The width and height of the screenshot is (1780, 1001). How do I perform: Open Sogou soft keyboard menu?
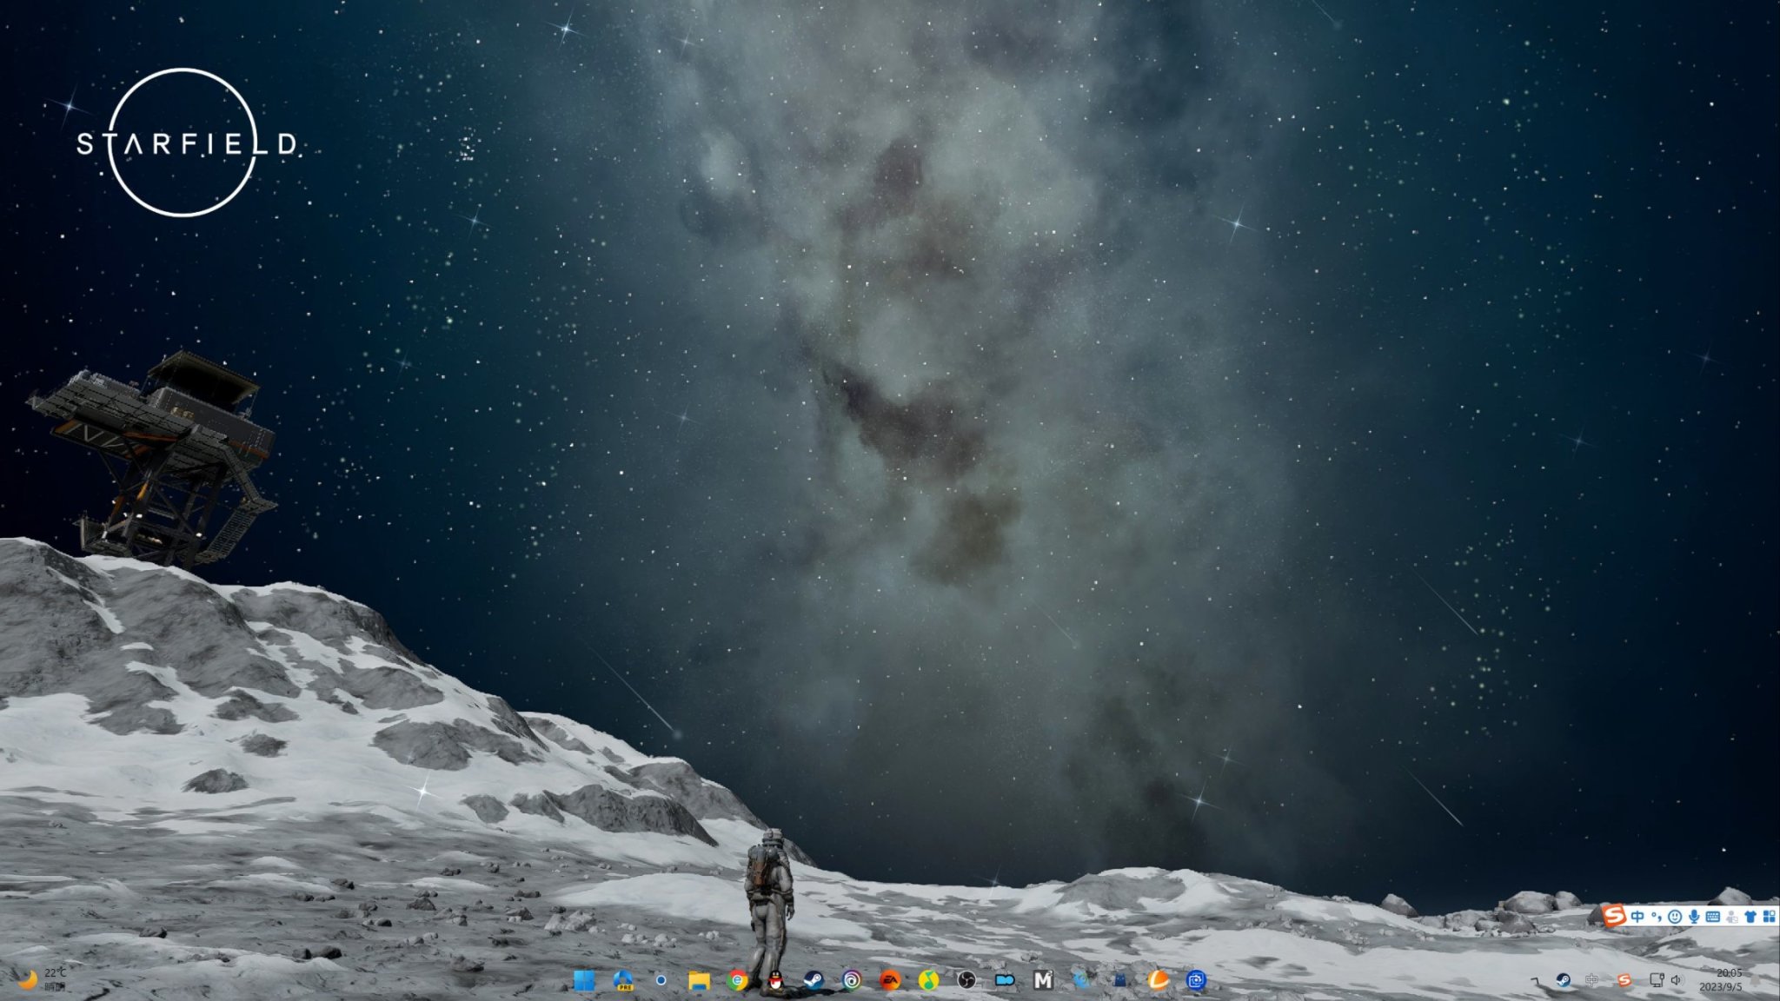point(1713,917)
